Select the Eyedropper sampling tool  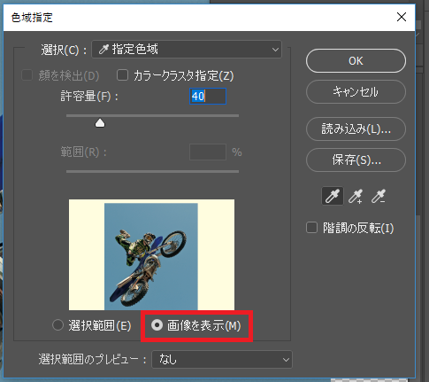[333, 196]
